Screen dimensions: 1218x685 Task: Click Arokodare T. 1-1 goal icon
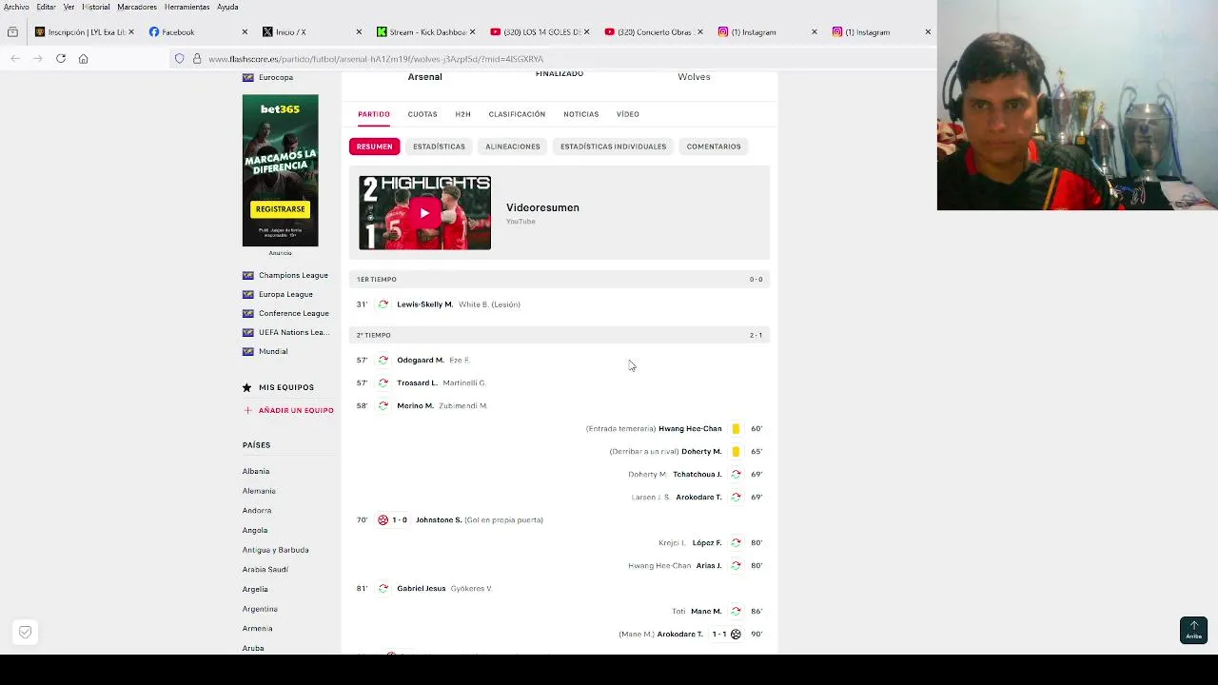pos(736,635)
